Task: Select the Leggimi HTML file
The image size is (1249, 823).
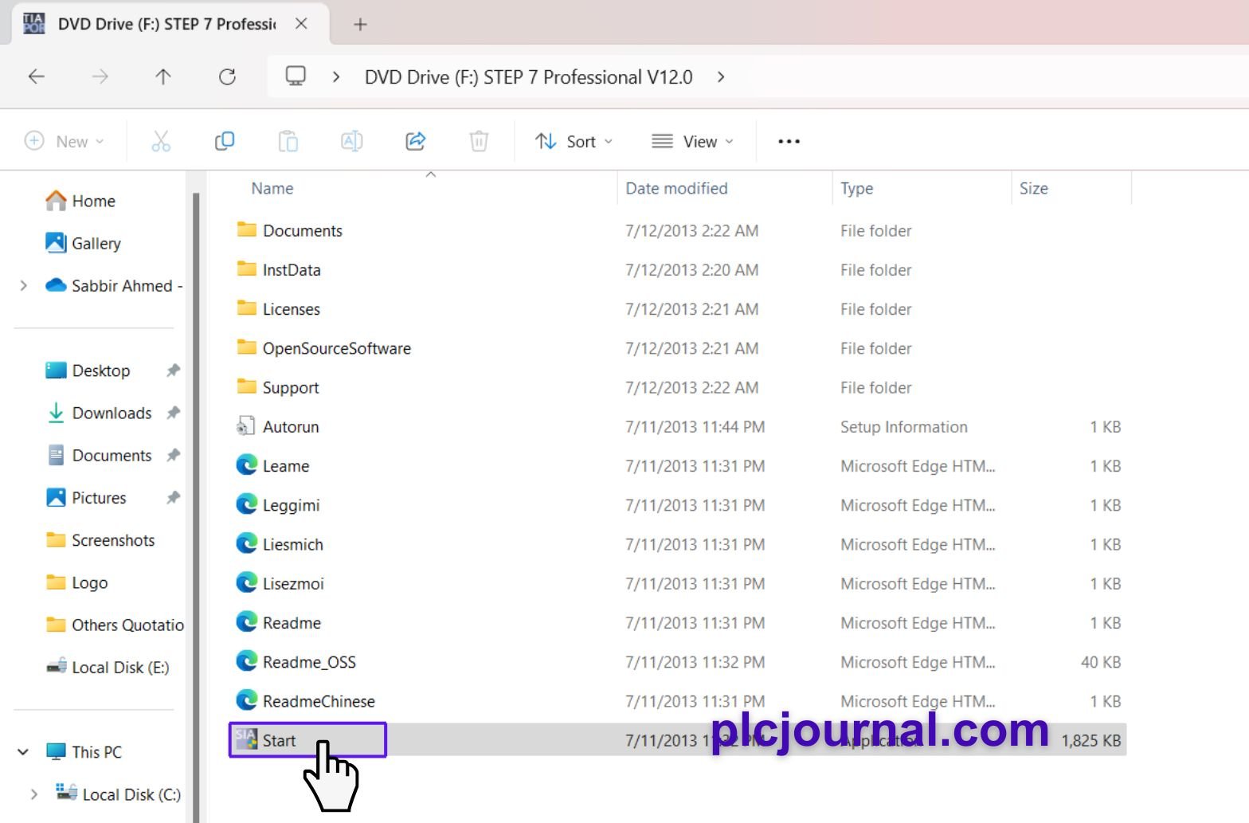Action: tap(278, 505)
